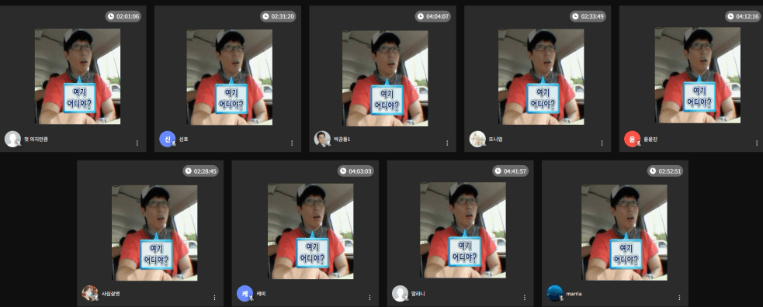Open the three-dot menu for 신호
This screenshot has width=763, height=307.
[x=292, y=143]
